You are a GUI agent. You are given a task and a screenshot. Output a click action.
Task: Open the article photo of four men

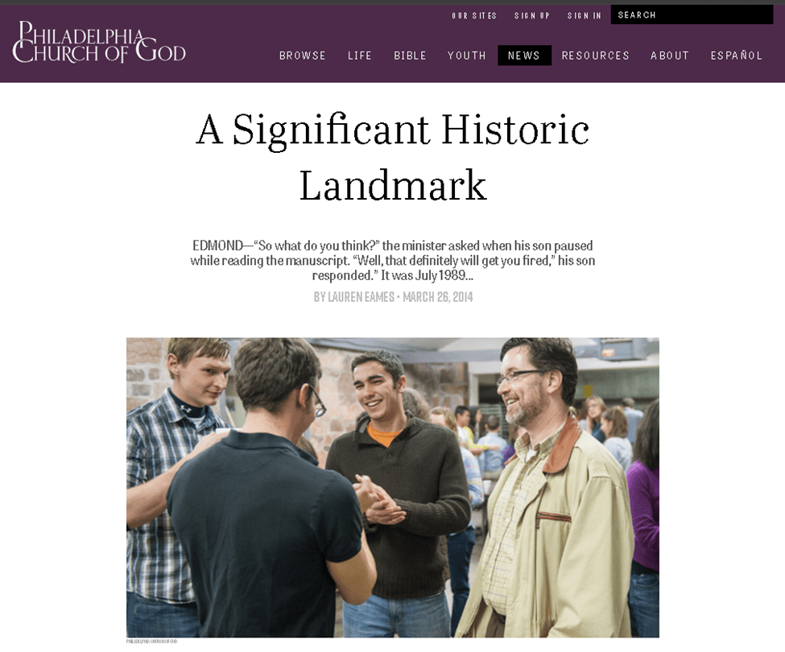[393, 487]
